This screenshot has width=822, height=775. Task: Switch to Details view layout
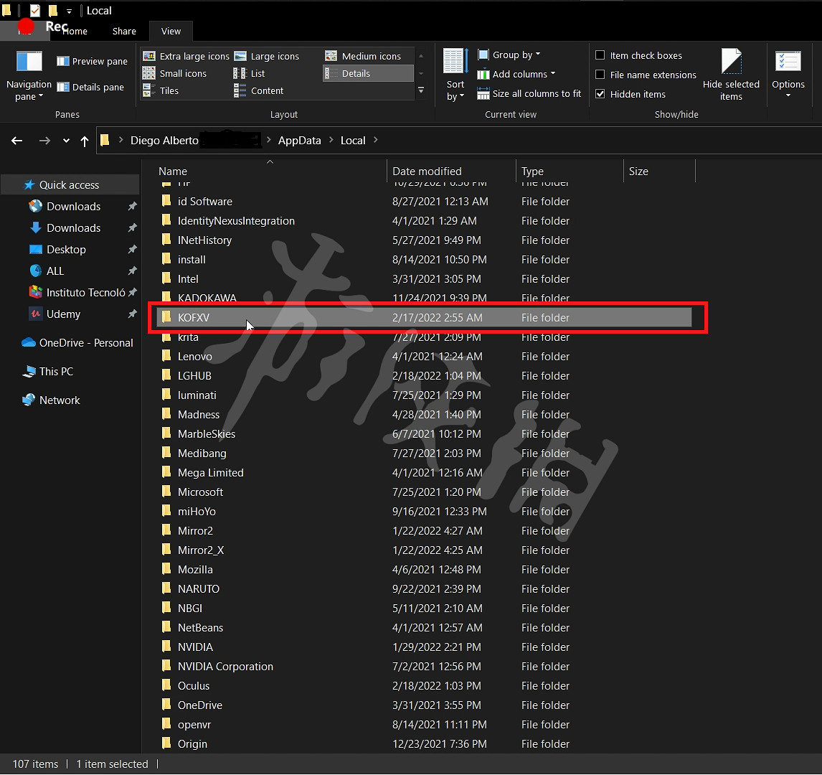click(355, 73)
